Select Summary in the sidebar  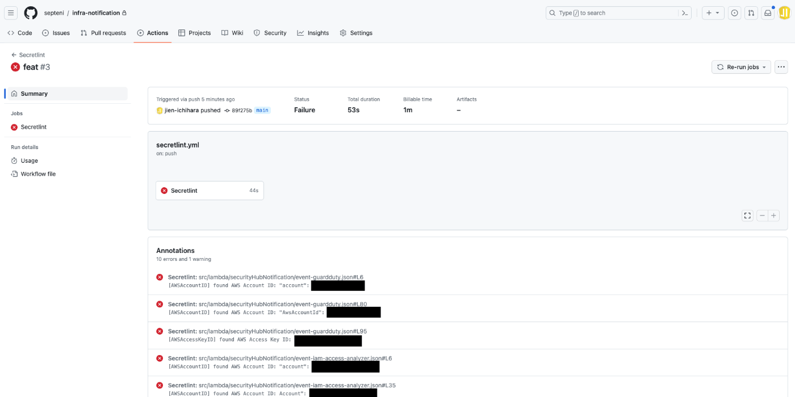tap(66, 94)
